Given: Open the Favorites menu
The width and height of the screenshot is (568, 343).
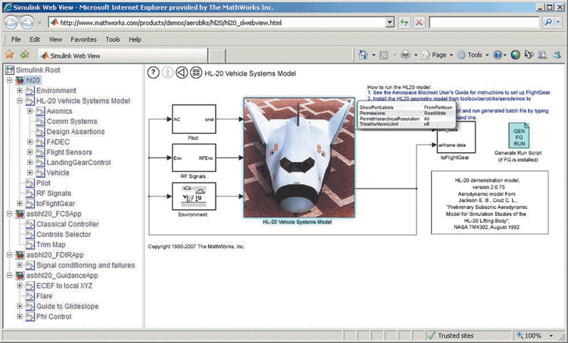Looking at the screenshot, I should (83, 39).
